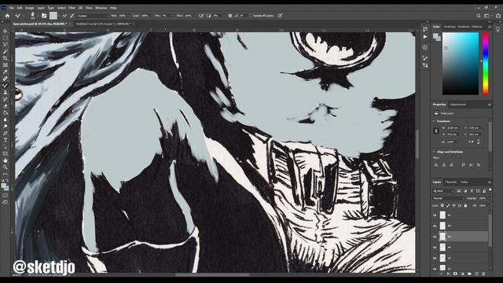Switch to the Paths tab

click(x=464, y=182)
